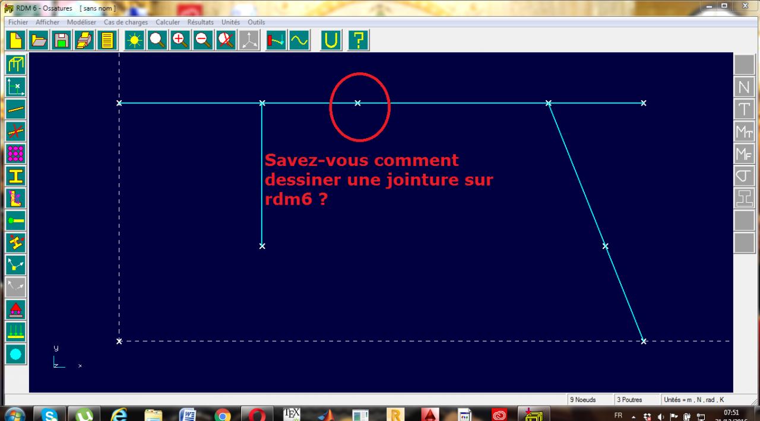The image size is (760, 421).
Task: Save the model with the floppy disk icon
Action: click(62, 40)
